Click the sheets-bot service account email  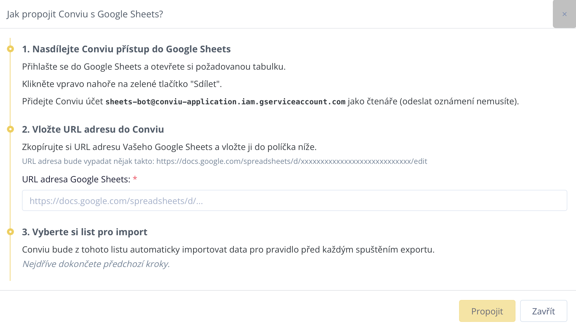click(225, 102)
